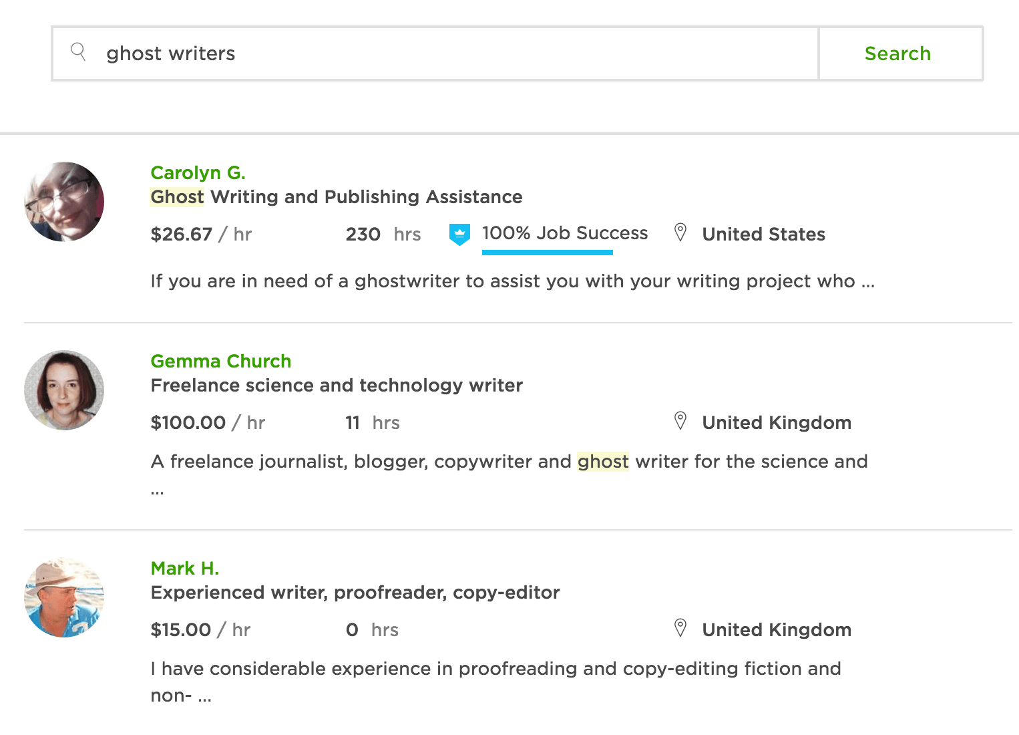
Task: Click 'Ghost Writing and Publishing Assistance' title
Action: click(x=337, y=197)
